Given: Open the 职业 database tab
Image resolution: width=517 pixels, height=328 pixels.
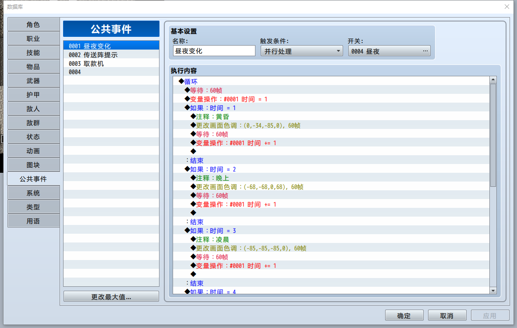Looking at the screenshot, I should 33,39.
